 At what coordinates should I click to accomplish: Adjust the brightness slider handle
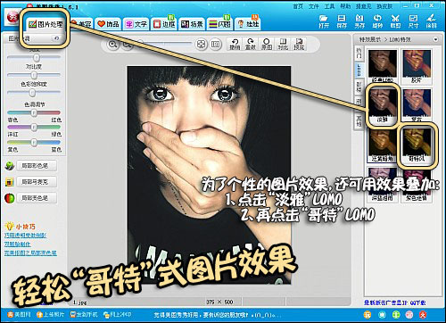coord(37,57)
